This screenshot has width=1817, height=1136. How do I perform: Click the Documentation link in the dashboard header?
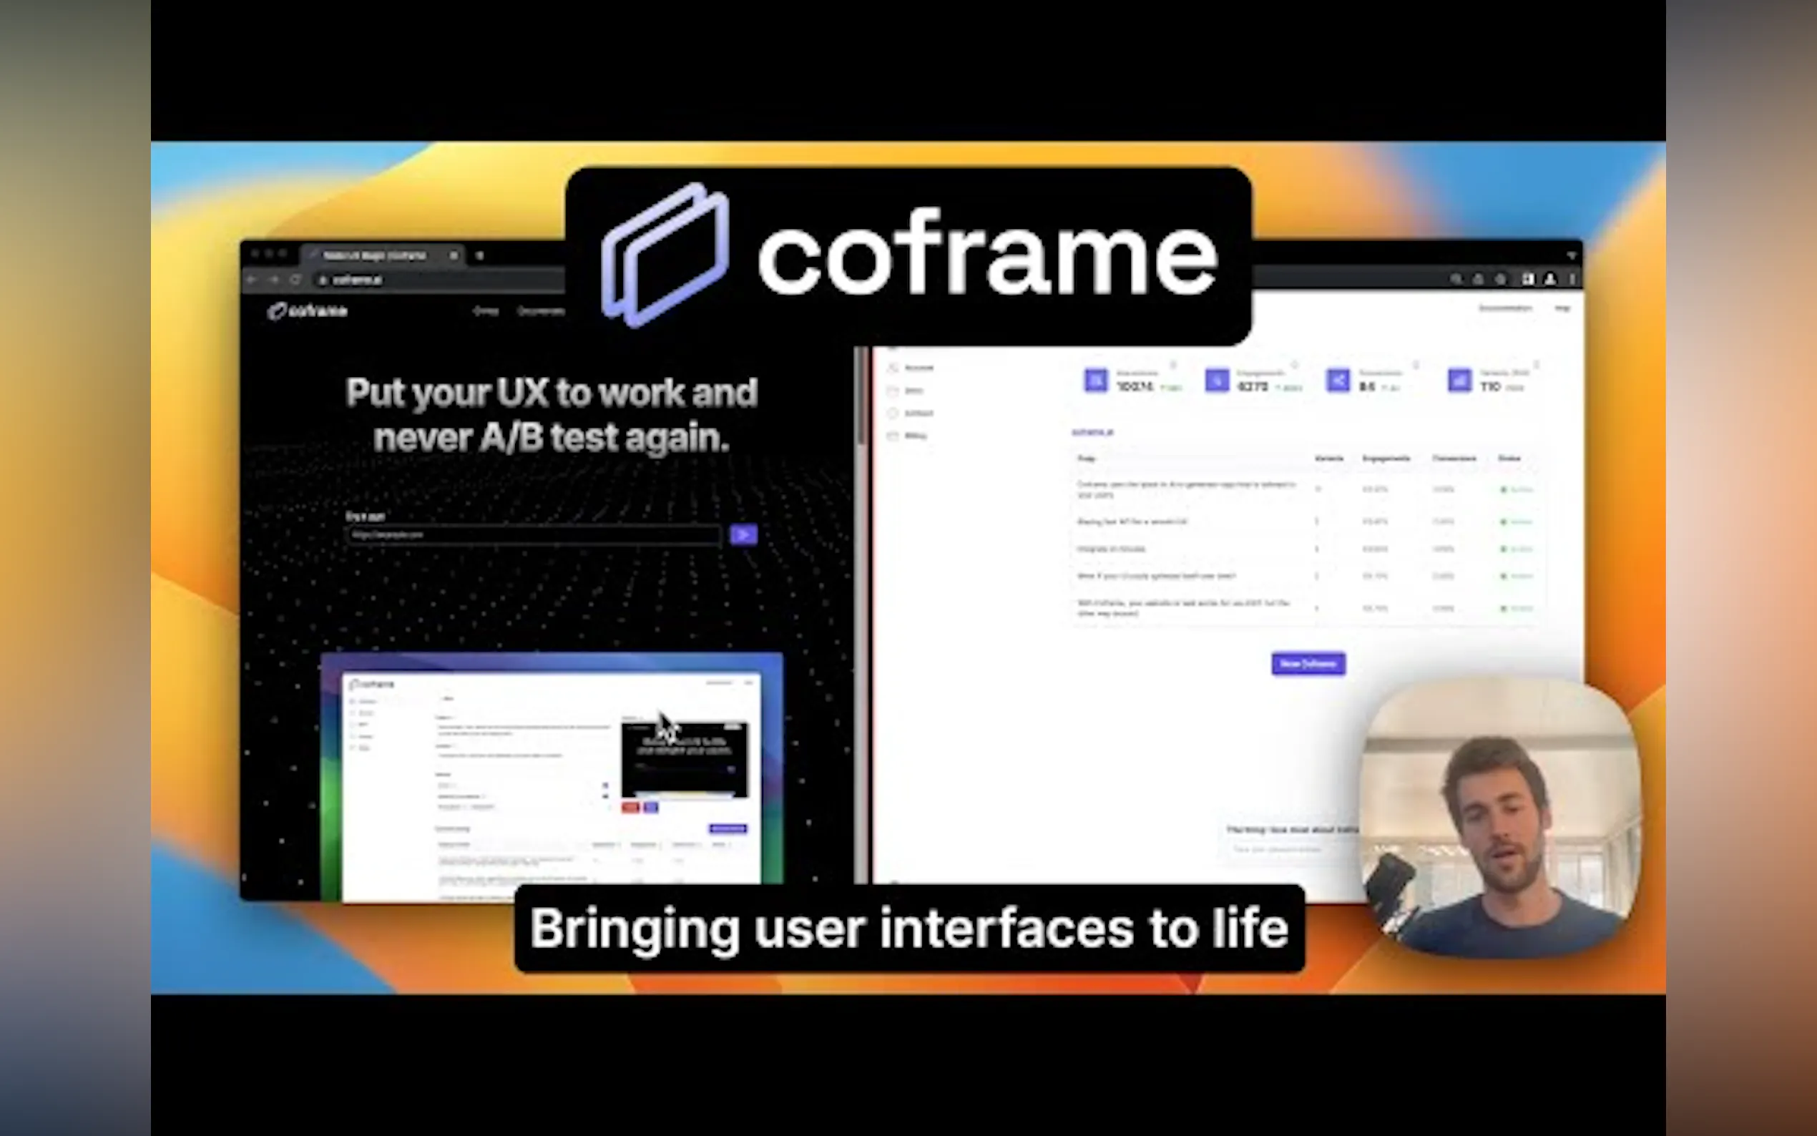1504,308
